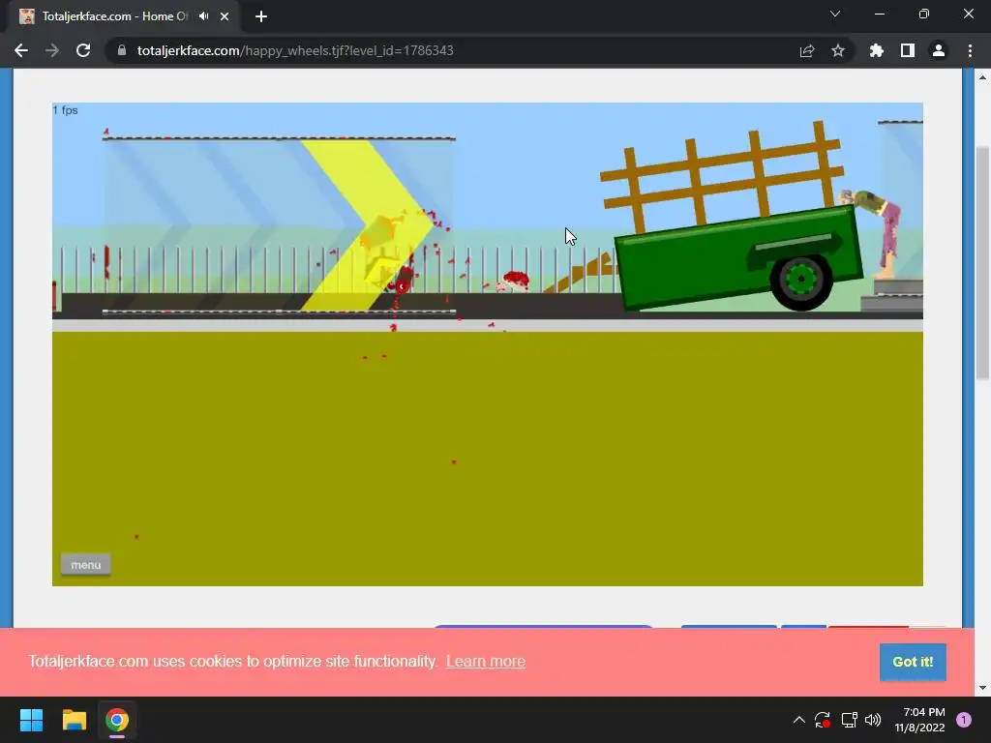Image resolution: width=991 pixels, height=743 pixels.
Task: Open a new browser tab
Action: [x=261, y=16]
